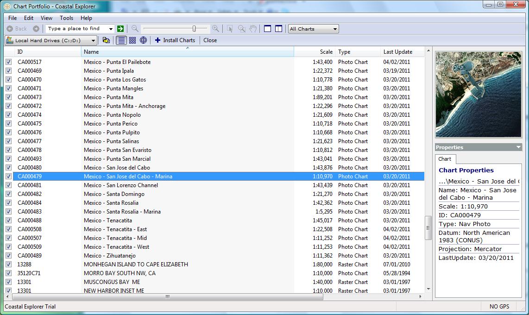Image resolution: width=529 pixels, height=315 pixels.
Task: Click the satellite chart preview thumbnail
Action: pos(479,94)
